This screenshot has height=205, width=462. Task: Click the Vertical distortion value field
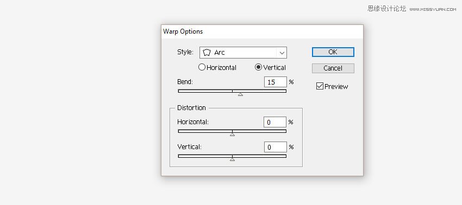[276, 147]
